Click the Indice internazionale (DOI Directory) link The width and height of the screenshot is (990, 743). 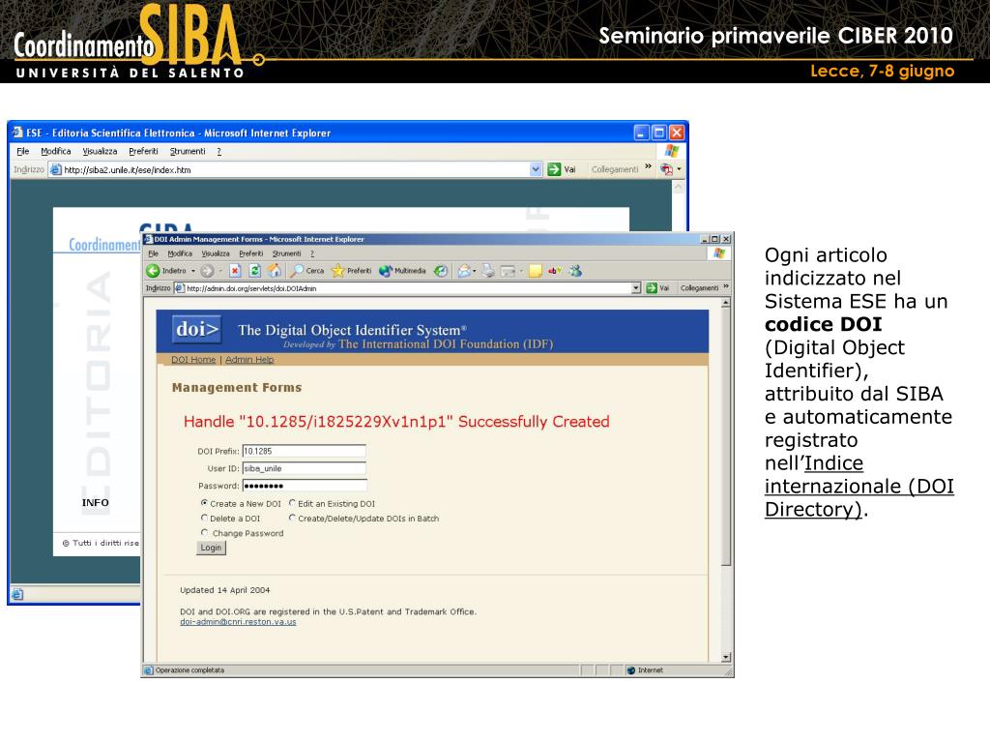point(859,486)
